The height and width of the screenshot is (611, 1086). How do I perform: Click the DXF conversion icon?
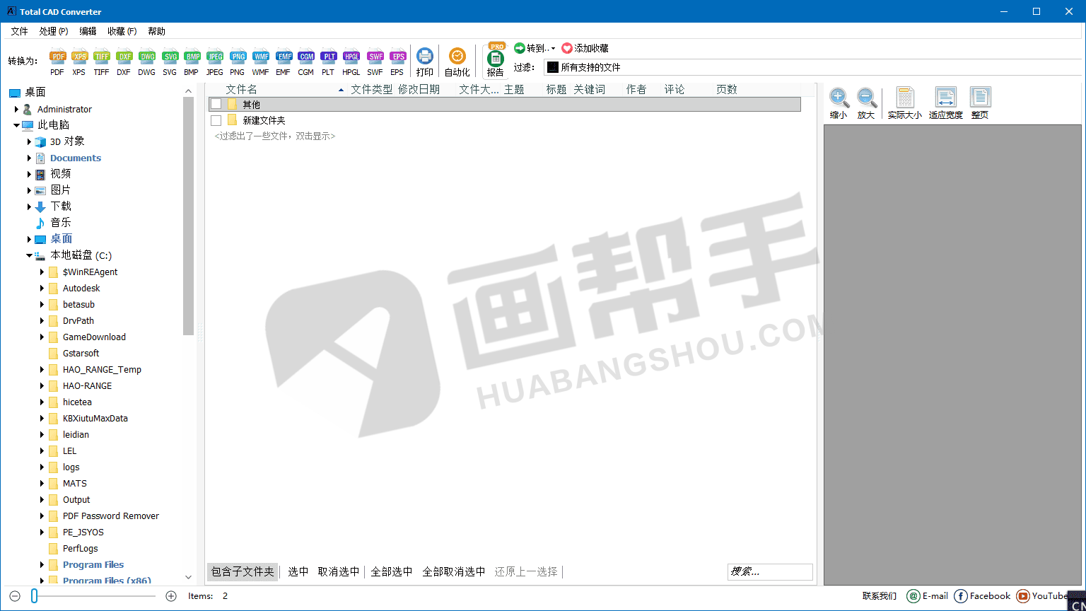(124, 62)
